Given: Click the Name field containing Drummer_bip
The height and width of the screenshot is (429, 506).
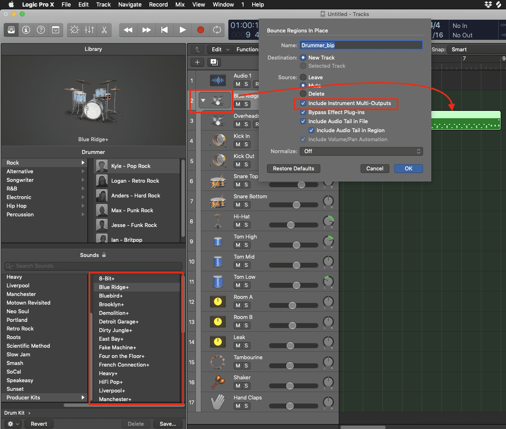Looking at the screenshot, I should 361,45.
